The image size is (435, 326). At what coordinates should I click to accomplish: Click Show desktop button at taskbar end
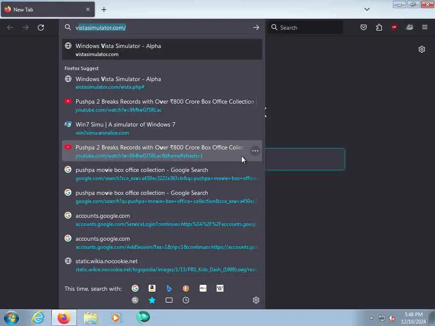point(432,318)
